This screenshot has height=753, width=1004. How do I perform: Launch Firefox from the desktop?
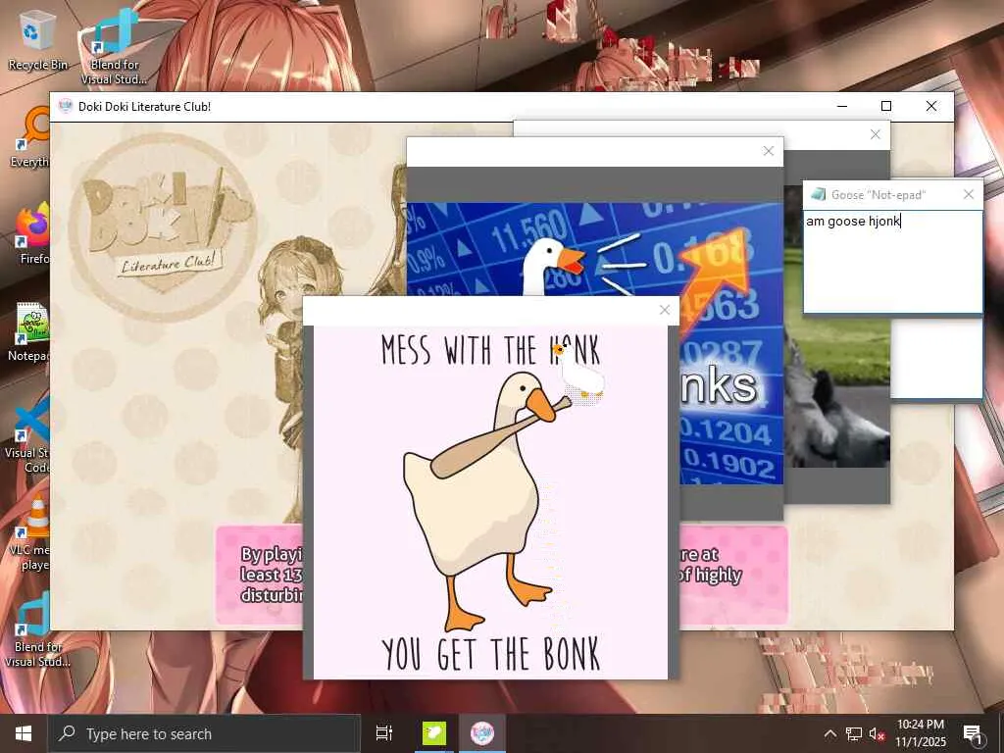[x=33, y=233]
